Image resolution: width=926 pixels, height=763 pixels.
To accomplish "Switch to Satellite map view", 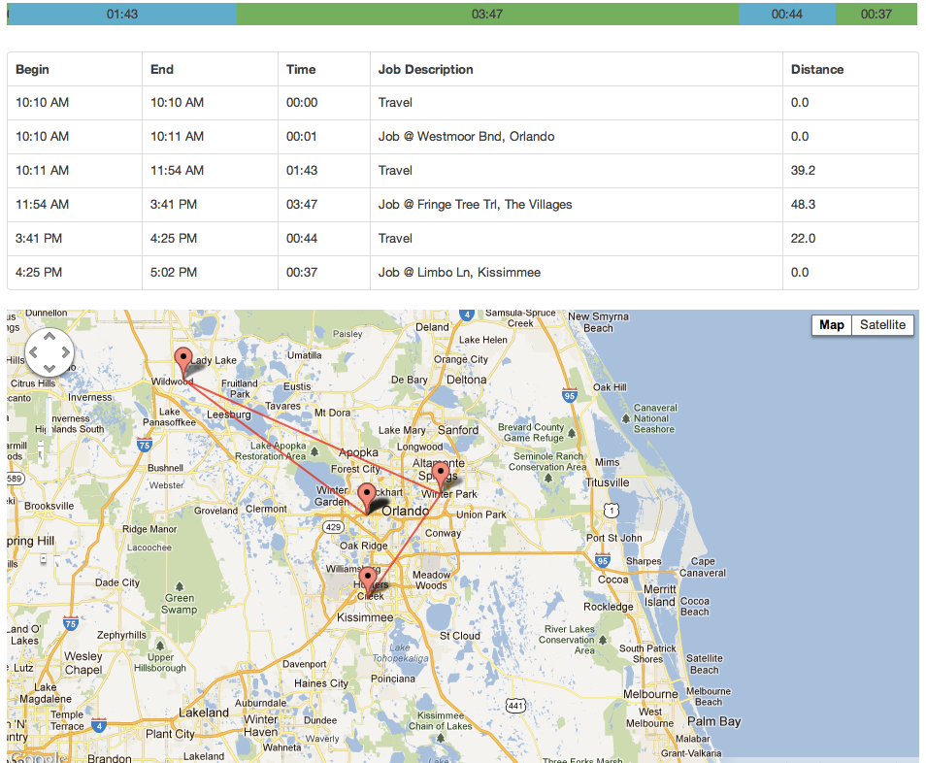I will [882, 325].
